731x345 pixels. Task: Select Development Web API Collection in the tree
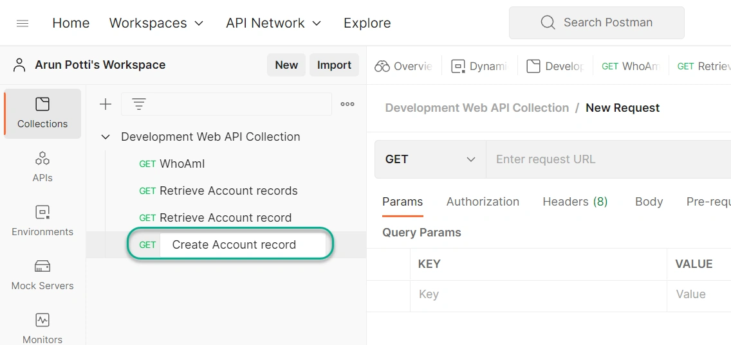210,137
